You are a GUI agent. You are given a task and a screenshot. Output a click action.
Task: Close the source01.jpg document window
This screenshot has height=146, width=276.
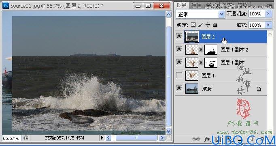pos(161,6)
